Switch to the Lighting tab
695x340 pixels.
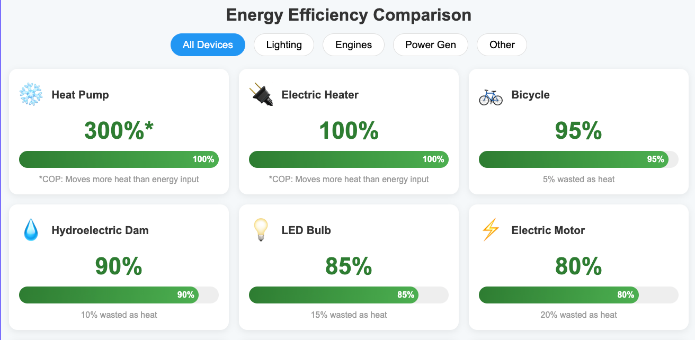(283, 44)
